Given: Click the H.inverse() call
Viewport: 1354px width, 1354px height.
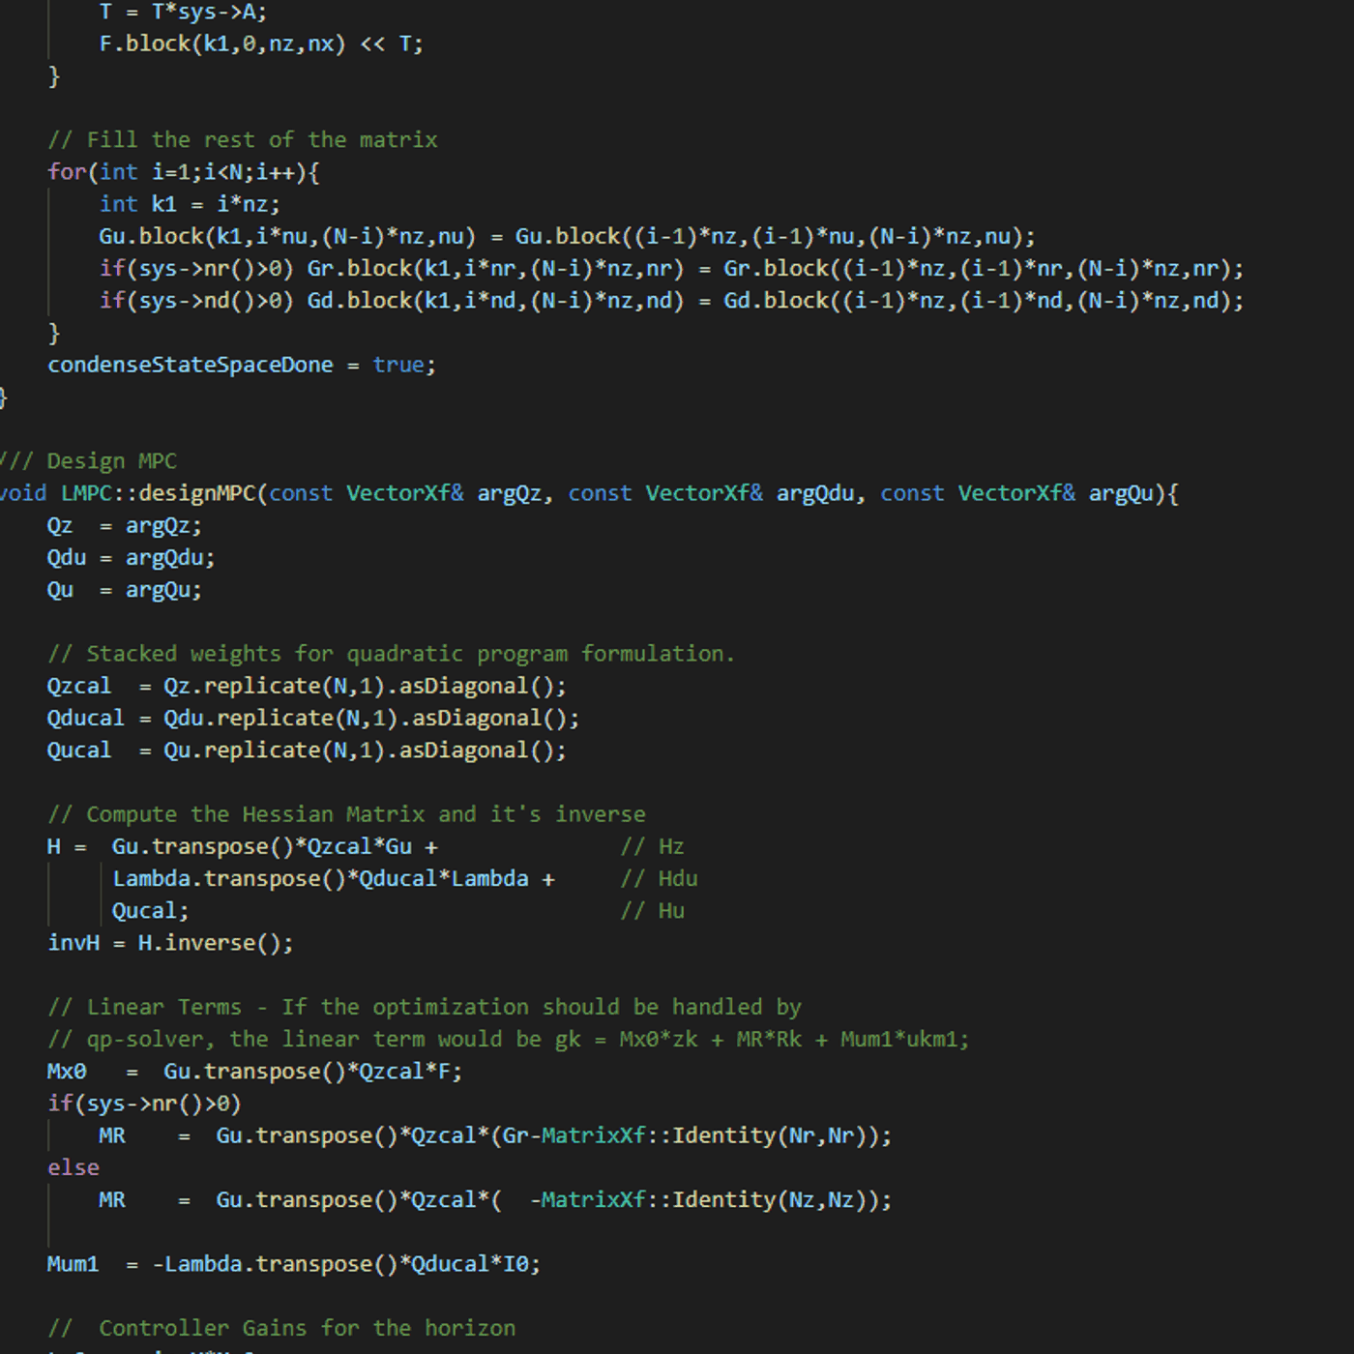Looking at the screenshot, I should coord(215,942).
